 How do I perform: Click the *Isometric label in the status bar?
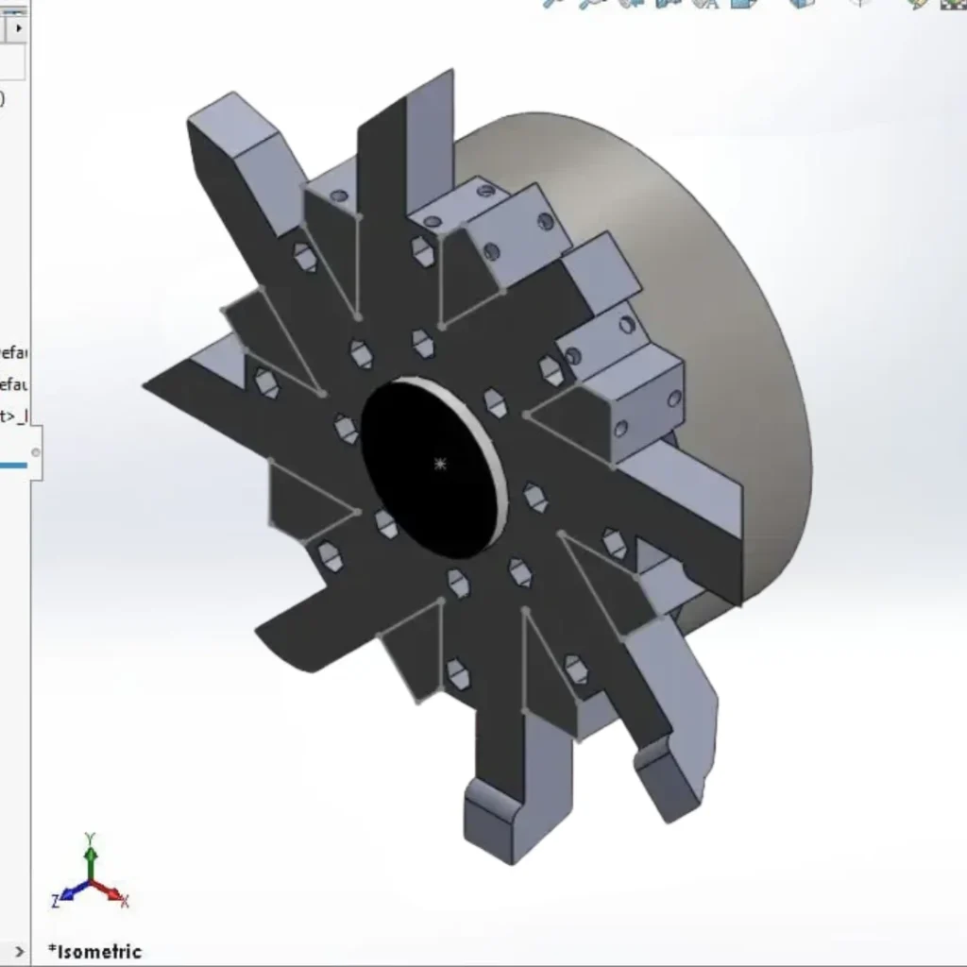94,952
